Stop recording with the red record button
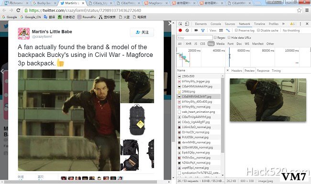The width and height of the screenshot is (311, 184). pos(180,30)
